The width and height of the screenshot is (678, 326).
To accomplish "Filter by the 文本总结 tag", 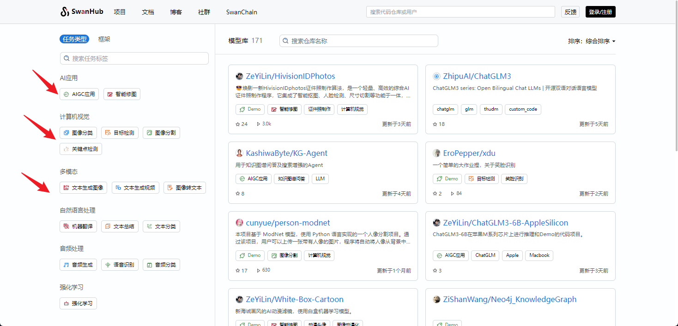I will 120,226.
